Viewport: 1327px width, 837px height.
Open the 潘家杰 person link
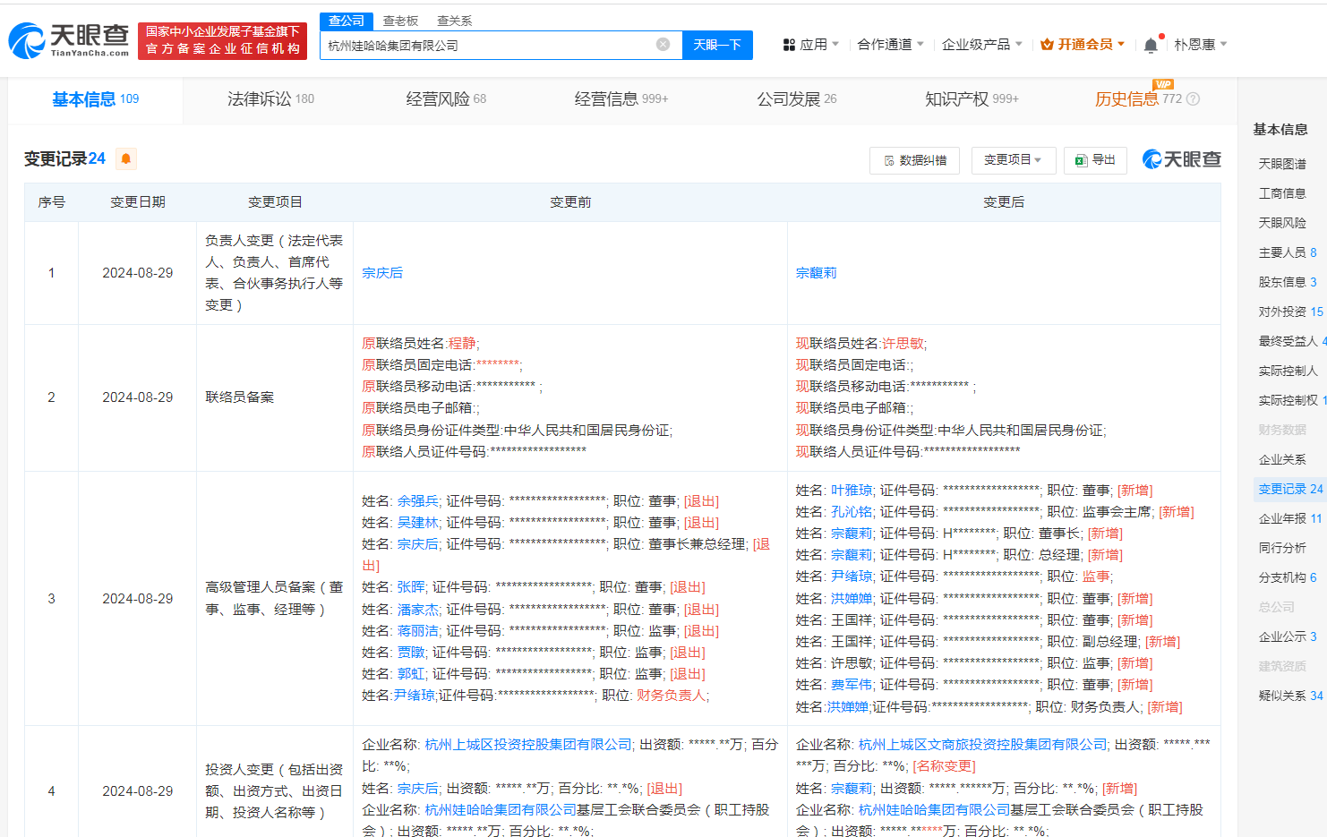[x=418, y=610]
